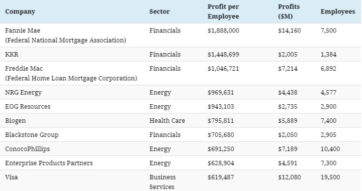The image size is (362, 191).
Task: Click the Employees column header
Action: pyautogui.click(x=338, y=12)
